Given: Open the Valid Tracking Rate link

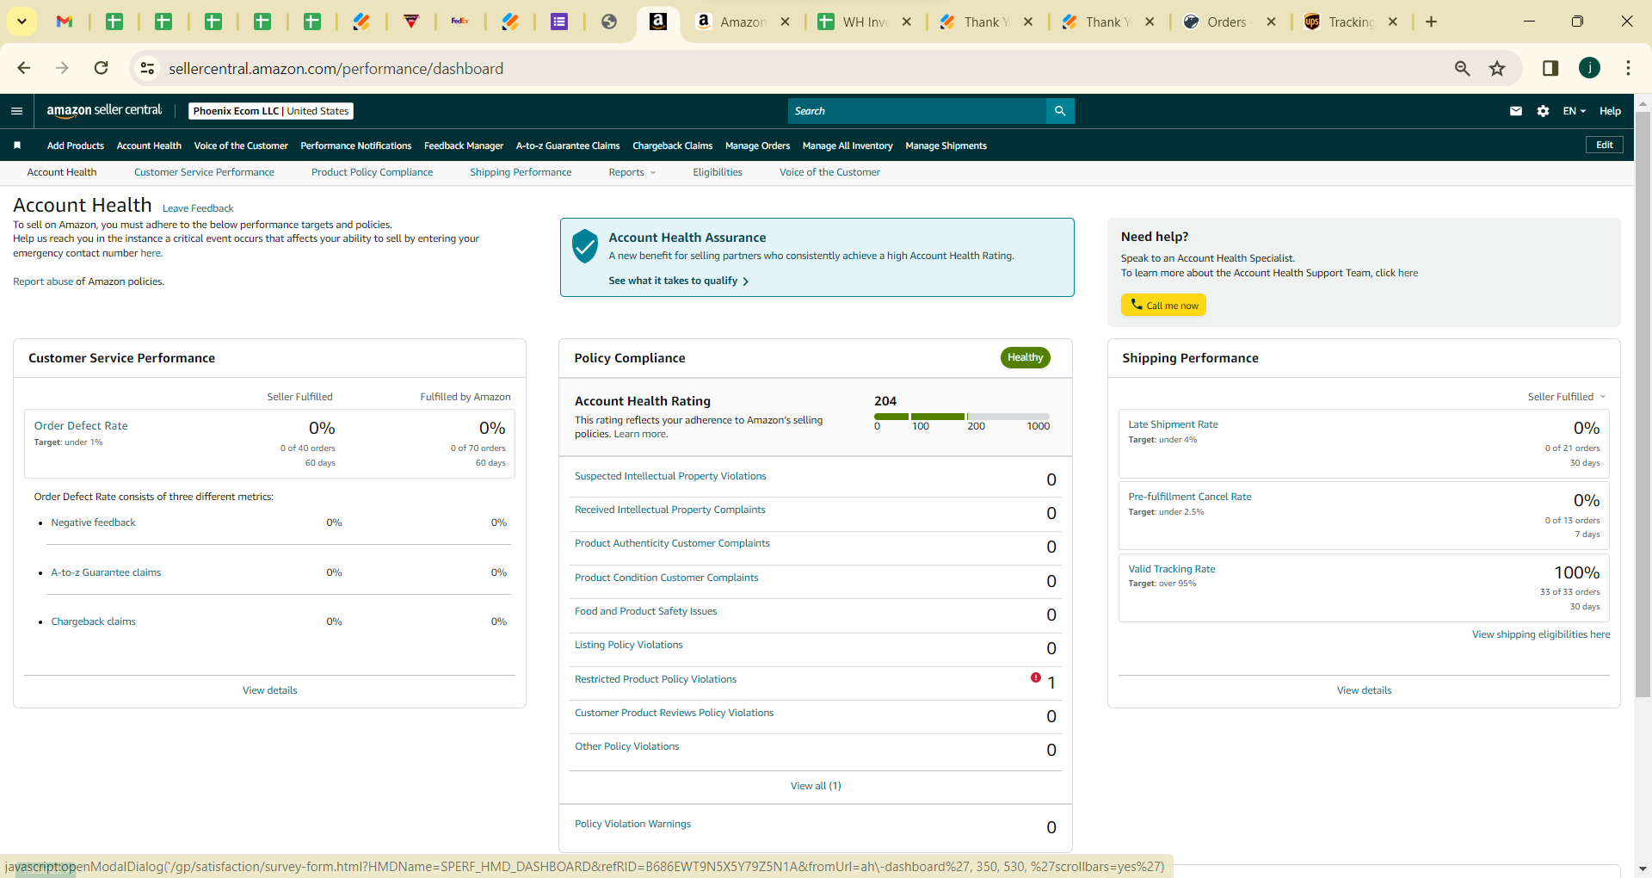Looking at the screenshot, I should click(1172, 569).
